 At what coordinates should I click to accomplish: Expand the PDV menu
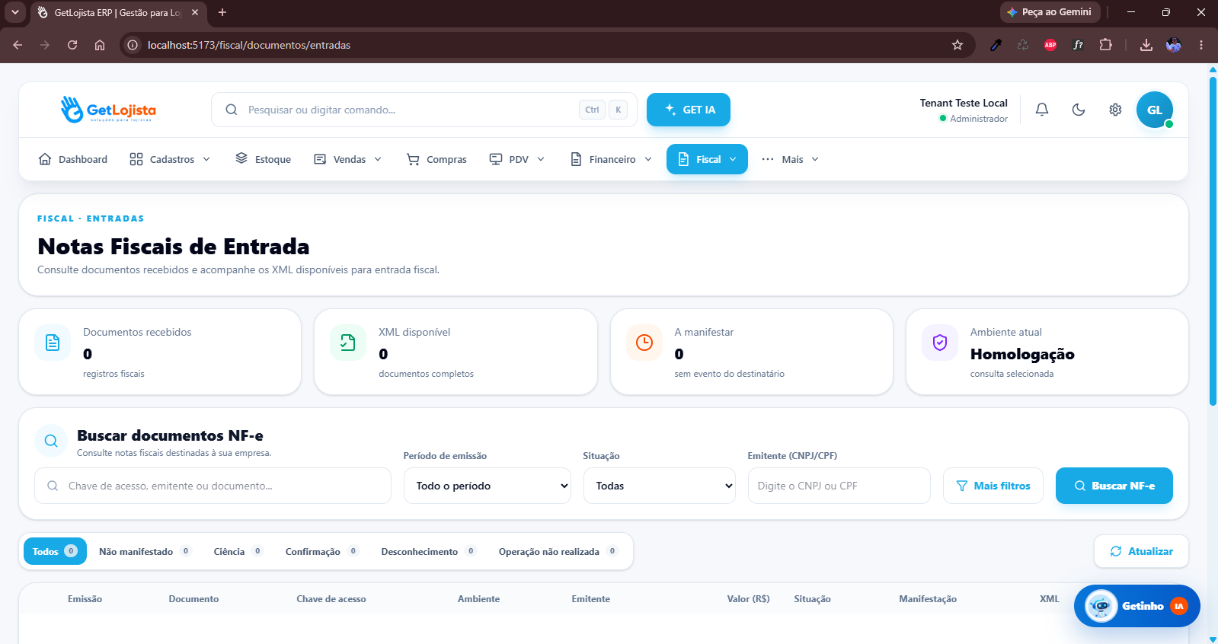517,159
